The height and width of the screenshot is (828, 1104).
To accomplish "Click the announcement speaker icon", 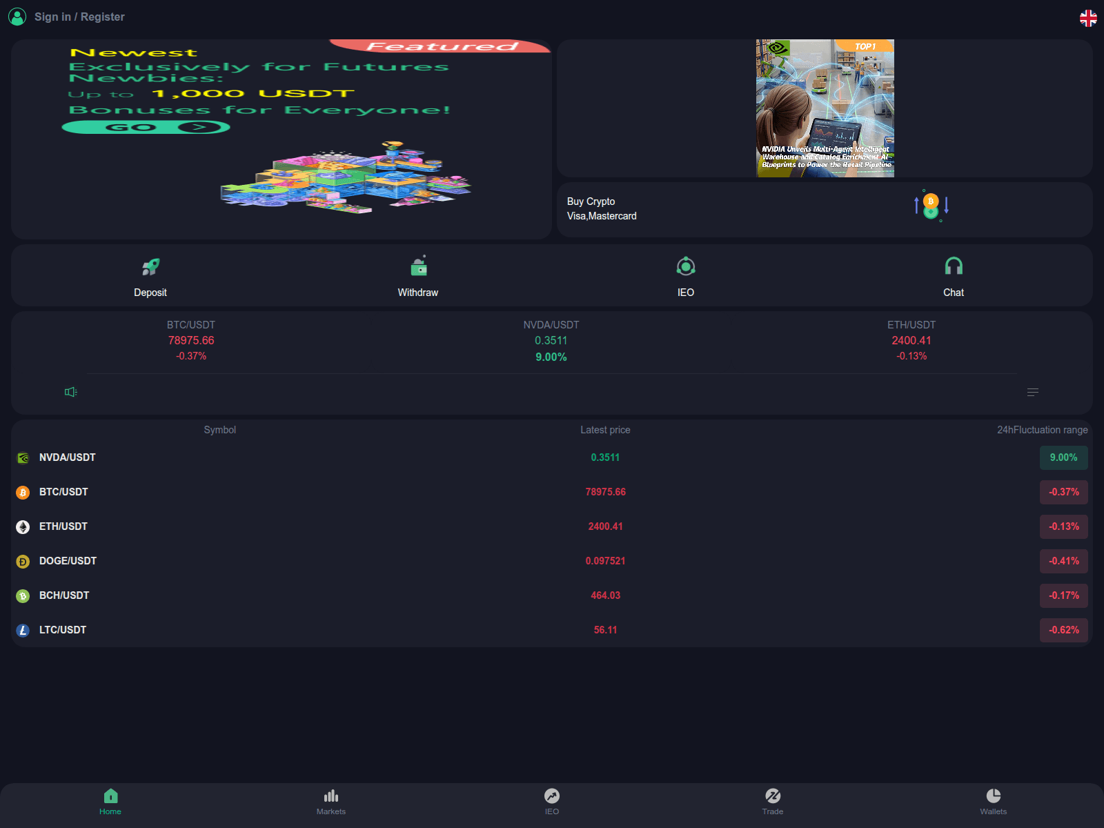I will pos(70,392).
